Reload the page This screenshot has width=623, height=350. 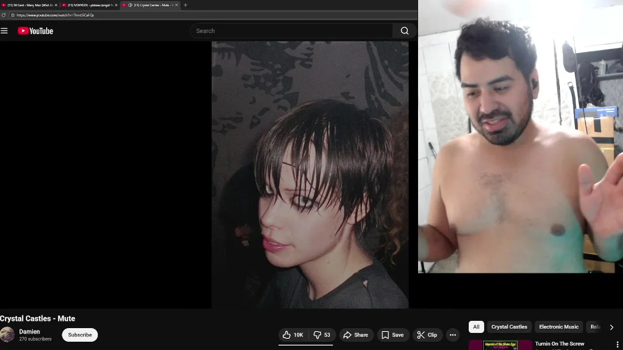coord(4,15)
